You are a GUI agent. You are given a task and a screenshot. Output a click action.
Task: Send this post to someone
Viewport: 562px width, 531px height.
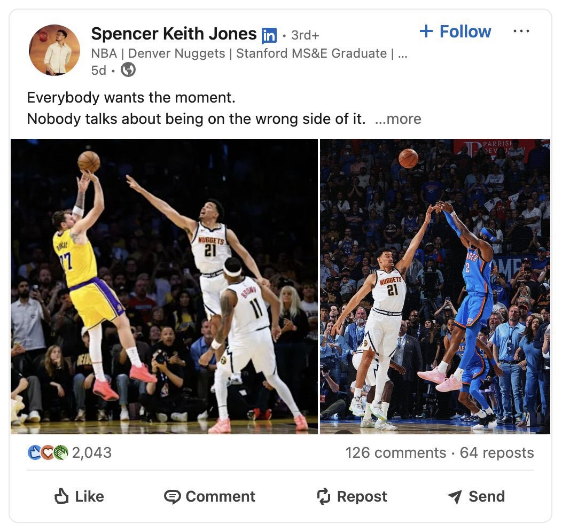coord(477,496)
